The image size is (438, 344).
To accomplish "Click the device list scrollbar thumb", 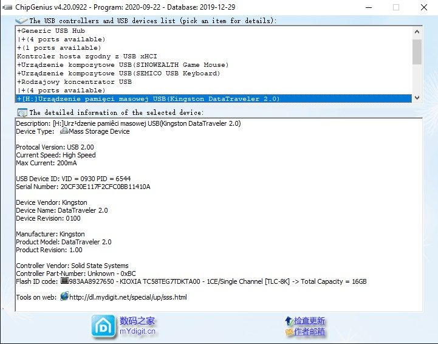I will click(x=417, y=52).
